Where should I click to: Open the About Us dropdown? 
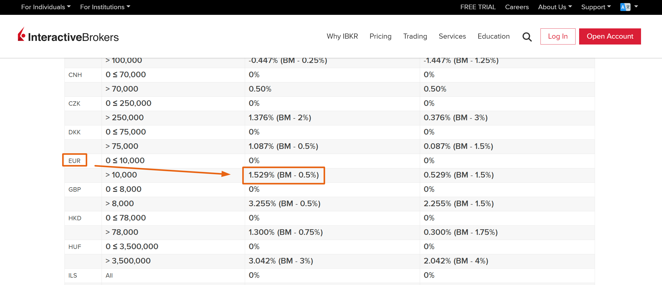click(555, 7)
